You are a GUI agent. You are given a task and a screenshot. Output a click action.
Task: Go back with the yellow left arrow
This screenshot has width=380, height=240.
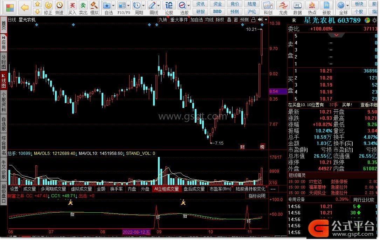[25, 7]
